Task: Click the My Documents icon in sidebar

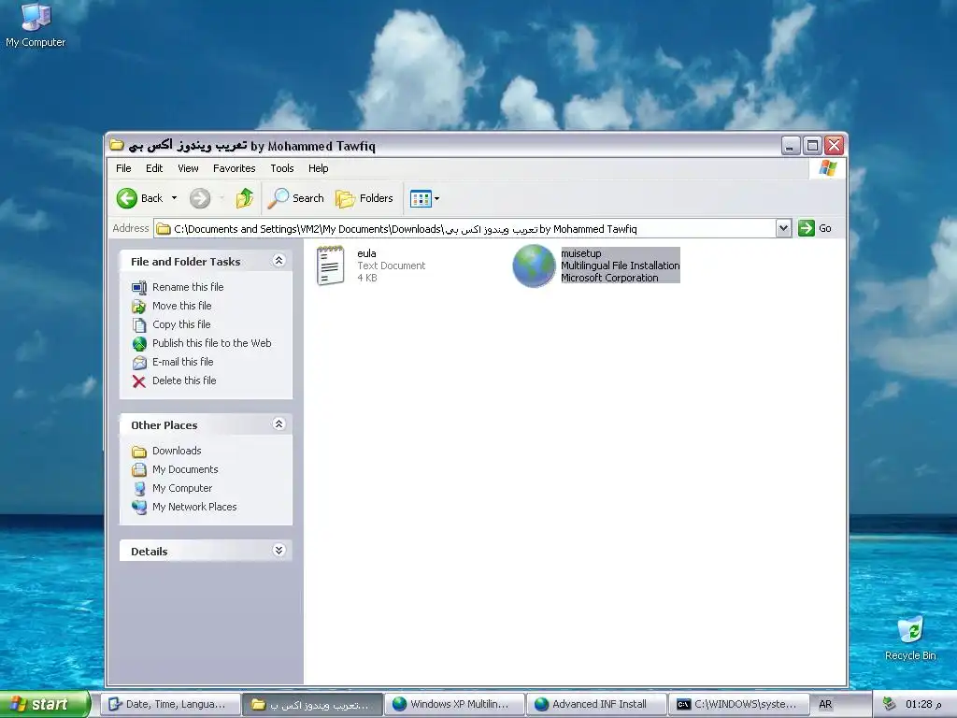Action: 139,469
